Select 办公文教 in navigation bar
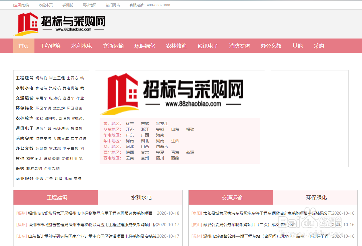The height and width of the screenshot is (246, 362). 271,46
